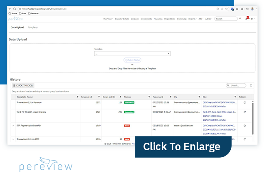Open the Areas bookmarks folder
The width and height of the screenshot is (269, 181).
coord(23,13)
